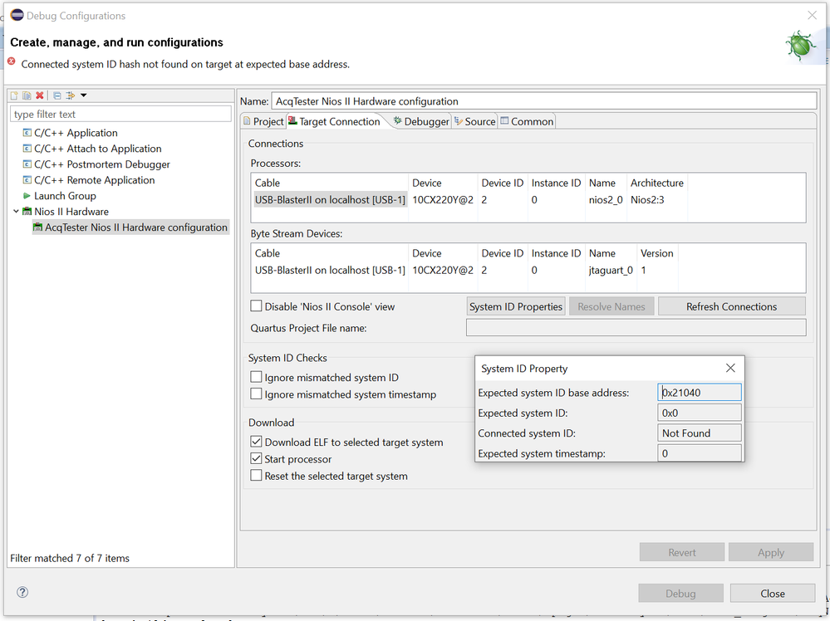This screenshot has height=621, width=830.
Task: Click the type filter text field
Action: [120, 114]
